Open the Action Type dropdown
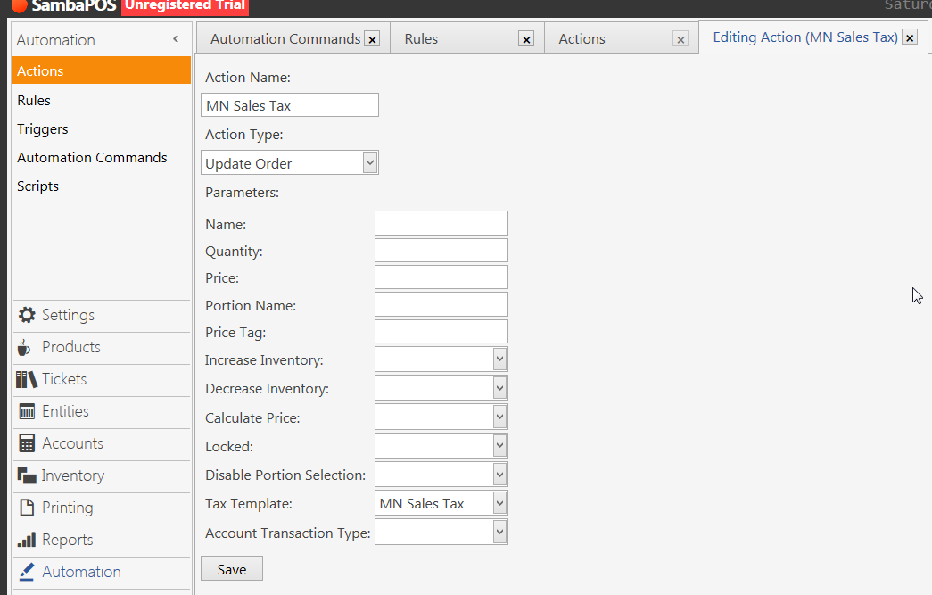The width and height of the screenshot is (932, 595). (370, 163)
